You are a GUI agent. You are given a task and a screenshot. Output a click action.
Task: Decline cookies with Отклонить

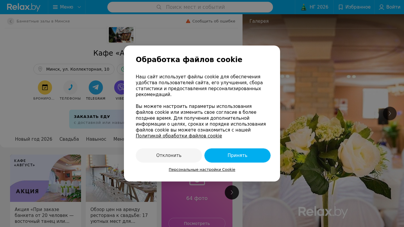tap(169, 155)
